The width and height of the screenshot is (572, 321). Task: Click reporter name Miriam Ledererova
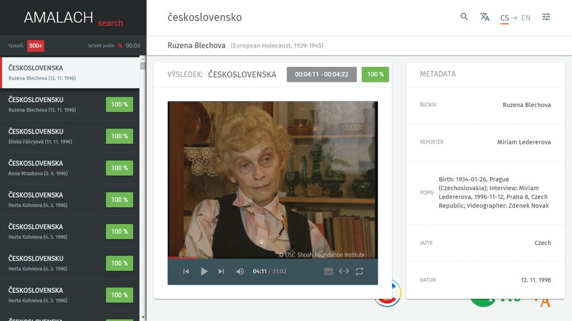pos(524,142)
